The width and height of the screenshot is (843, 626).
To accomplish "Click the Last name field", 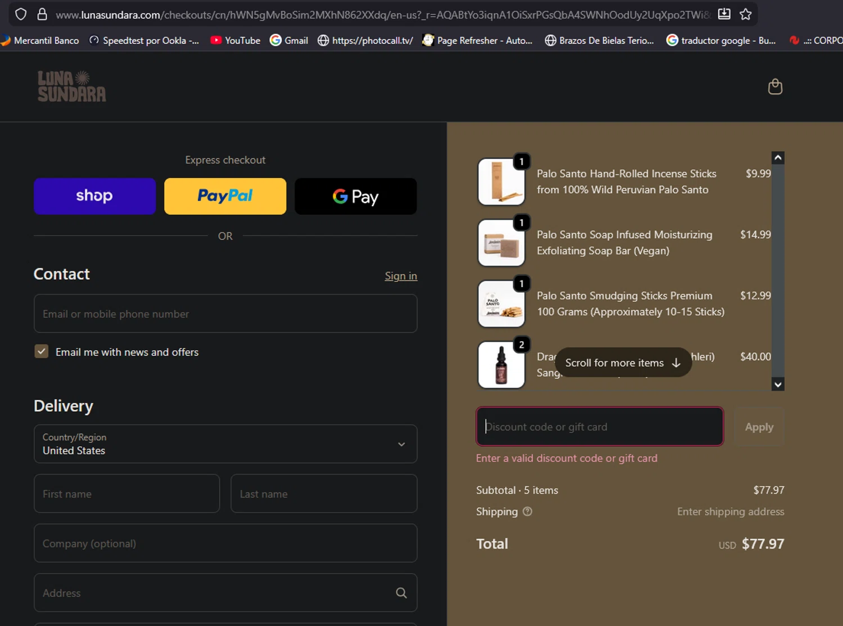I will click(x=324, y=493).
